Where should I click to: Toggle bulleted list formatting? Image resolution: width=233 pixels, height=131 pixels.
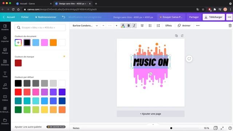pos(150,25)
